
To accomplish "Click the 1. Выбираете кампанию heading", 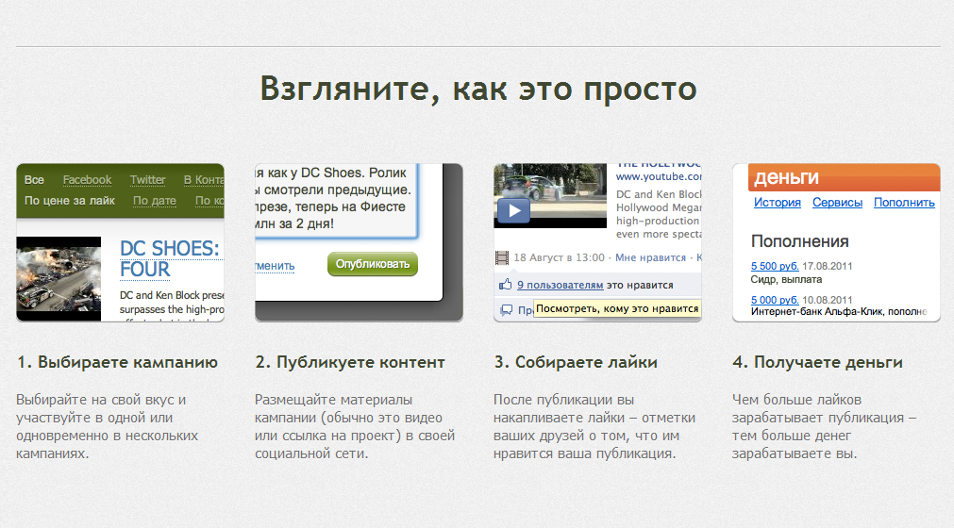I will [117, 362].
